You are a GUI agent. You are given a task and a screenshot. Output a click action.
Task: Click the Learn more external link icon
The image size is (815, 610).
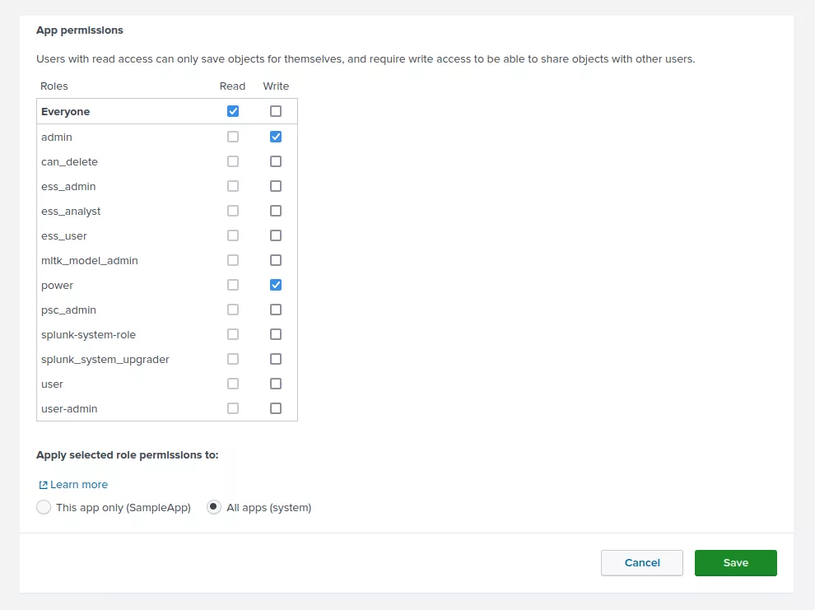[43, 485]
